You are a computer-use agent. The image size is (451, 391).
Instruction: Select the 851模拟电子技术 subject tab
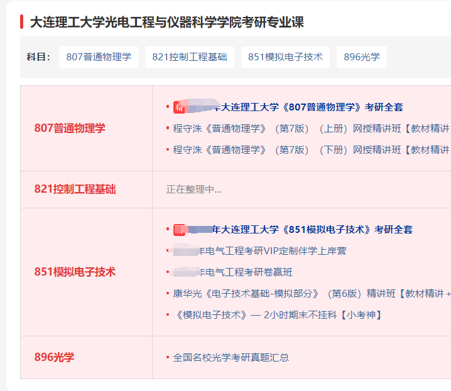(x=285, y=57)
